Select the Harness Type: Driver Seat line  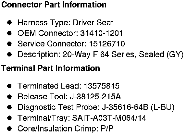click(x=66, y=22)
